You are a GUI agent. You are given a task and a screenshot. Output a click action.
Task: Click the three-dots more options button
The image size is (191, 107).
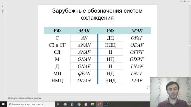click(x=181, y=1)
